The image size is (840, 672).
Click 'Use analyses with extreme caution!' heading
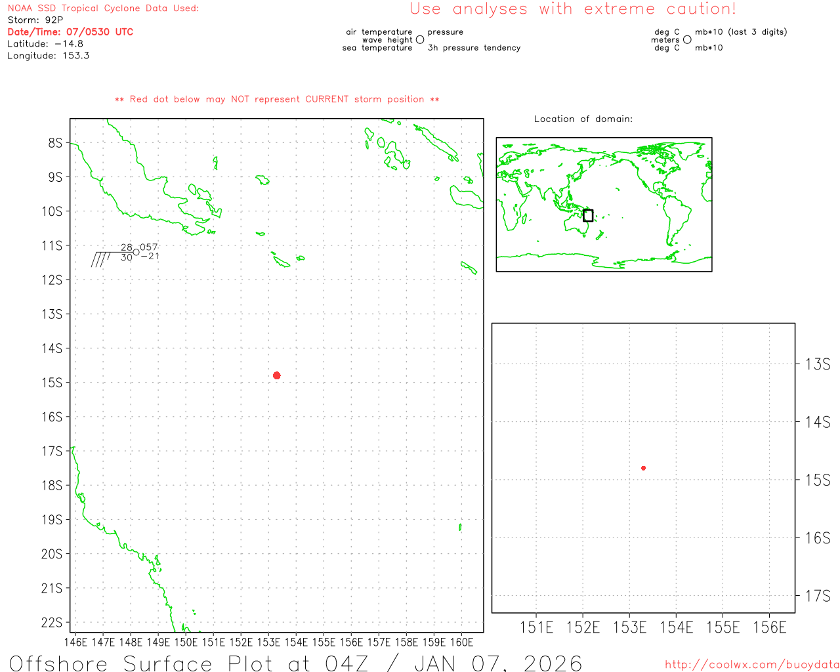click(x=572, y=9)
